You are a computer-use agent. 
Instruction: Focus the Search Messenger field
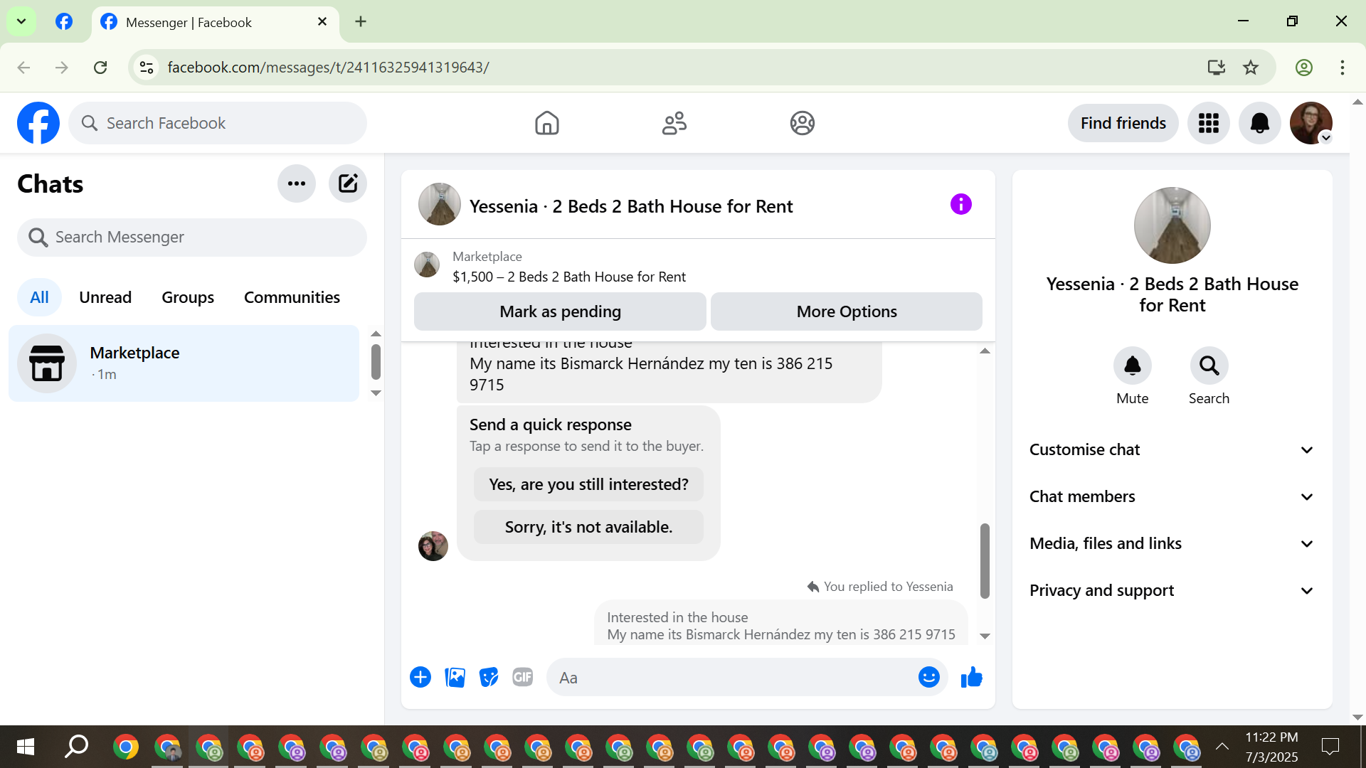pos(192,237)
